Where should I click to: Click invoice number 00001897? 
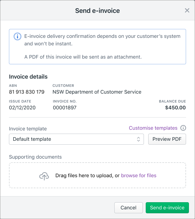point(65,108)
